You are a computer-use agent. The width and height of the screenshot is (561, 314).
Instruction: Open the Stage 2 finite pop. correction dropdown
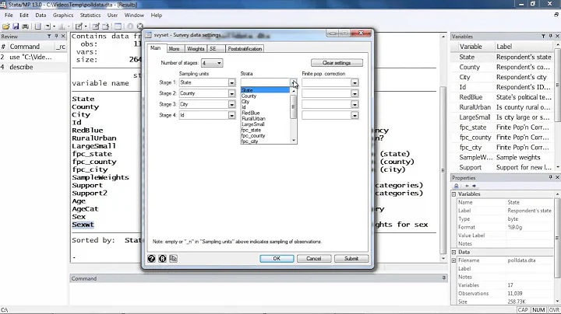tap(355, 93)
